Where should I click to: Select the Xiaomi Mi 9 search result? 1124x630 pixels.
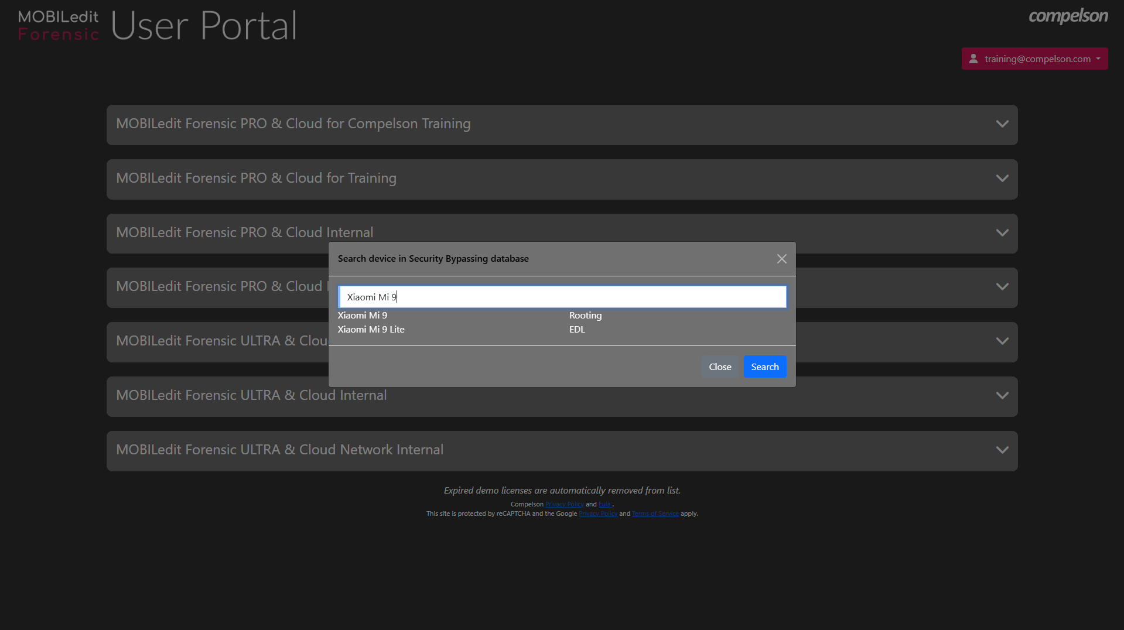pyautogui.click(x=362, y=316)
